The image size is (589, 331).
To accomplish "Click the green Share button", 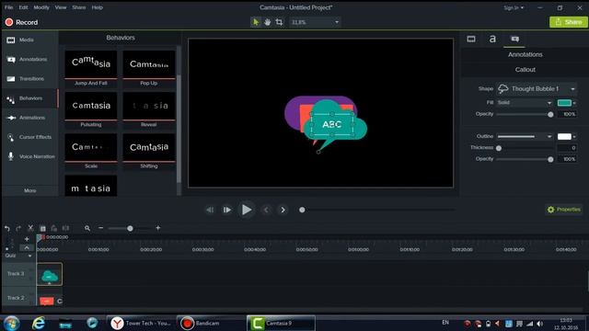I will (569, 22).
